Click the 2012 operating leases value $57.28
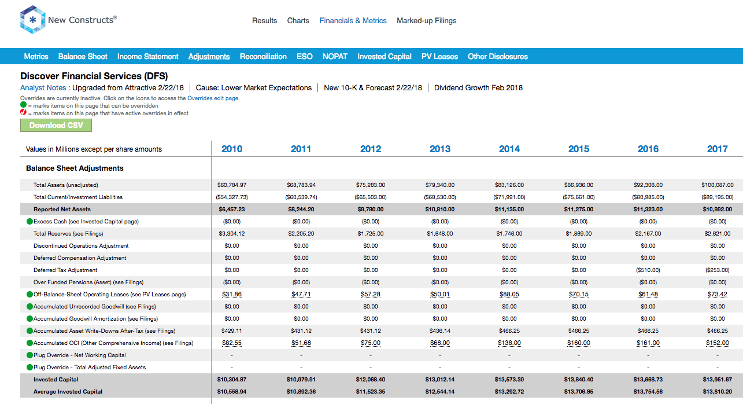 coord(371,295)
